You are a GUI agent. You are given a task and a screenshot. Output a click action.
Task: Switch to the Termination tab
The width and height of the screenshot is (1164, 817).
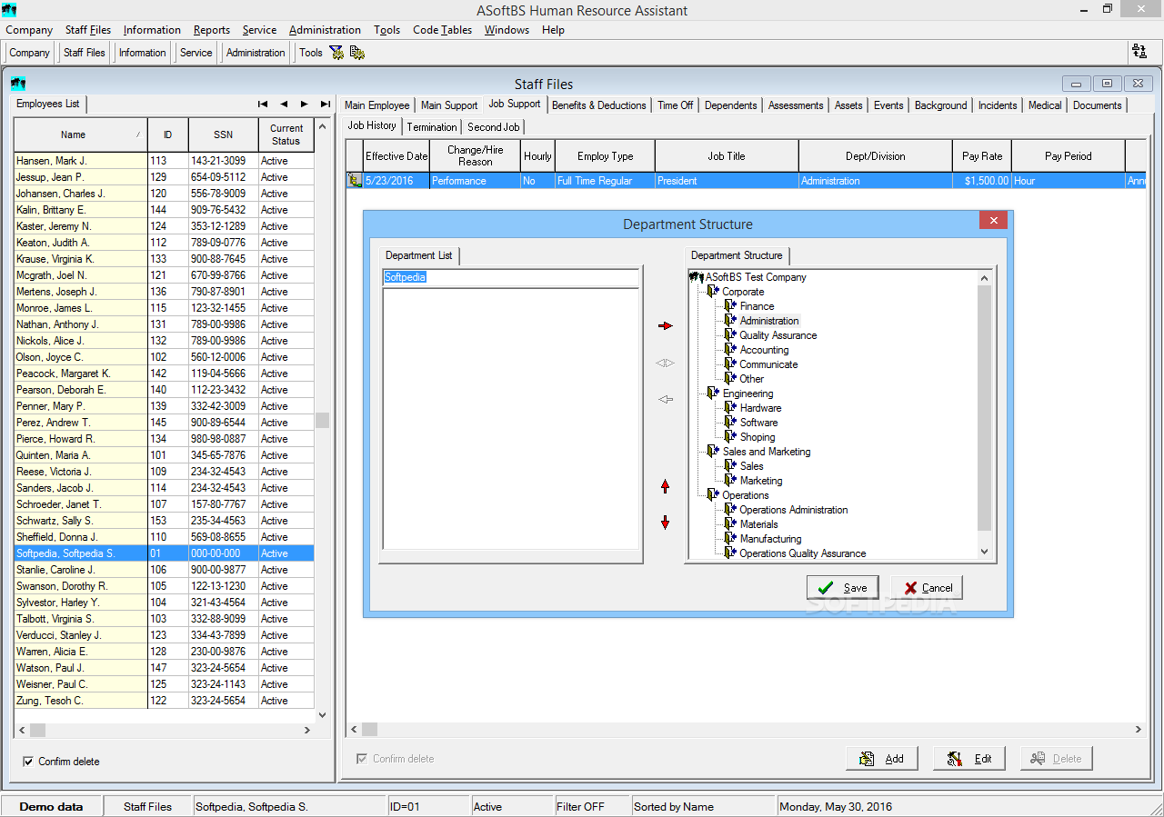(432, 127)
